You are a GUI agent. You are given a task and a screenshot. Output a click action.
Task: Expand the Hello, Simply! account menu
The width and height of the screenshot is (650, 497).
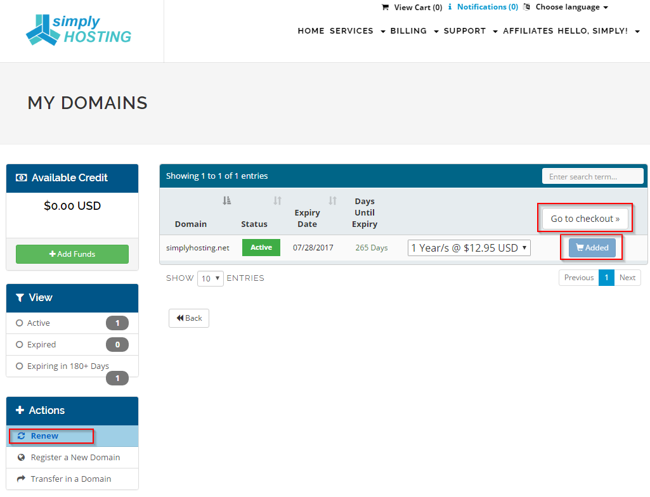[x=599, y=31]
